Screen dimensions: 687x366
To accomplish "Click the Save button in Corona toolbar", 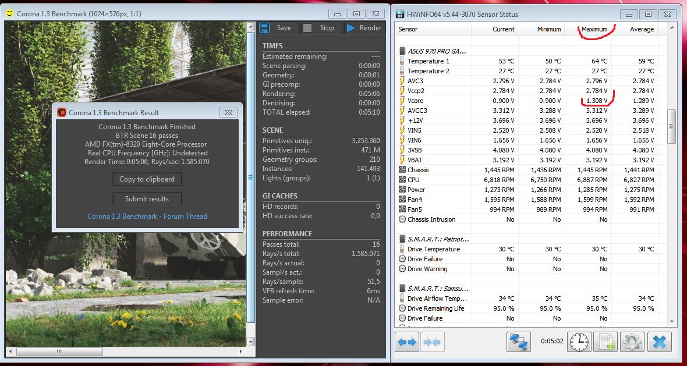I will [278, 28].
